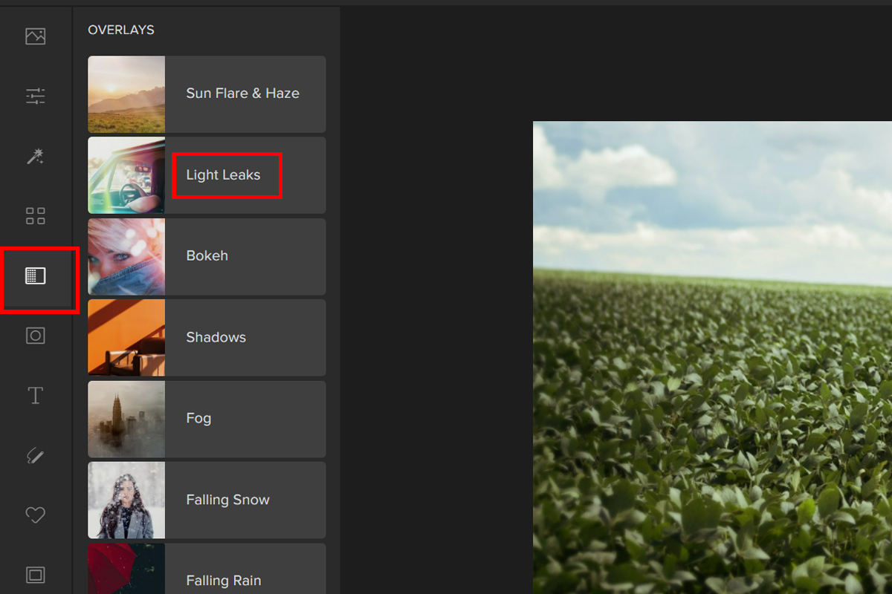
Task: Open the Fog overlay category
Action: (198, 419)
